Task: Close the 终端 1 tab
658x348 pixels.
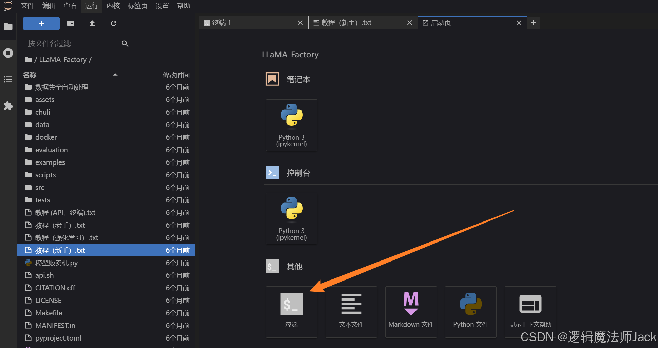Action: point(300,23)
